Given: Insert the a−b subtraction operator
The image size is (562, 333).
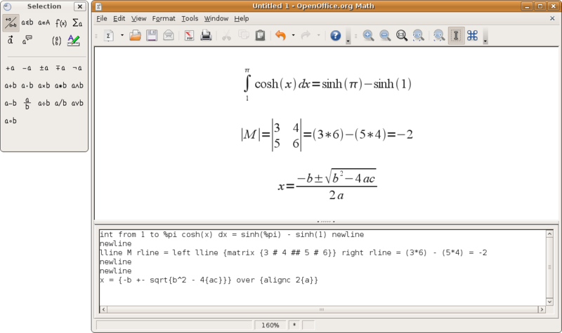Looking at the screenshot, I should (11, 103).
